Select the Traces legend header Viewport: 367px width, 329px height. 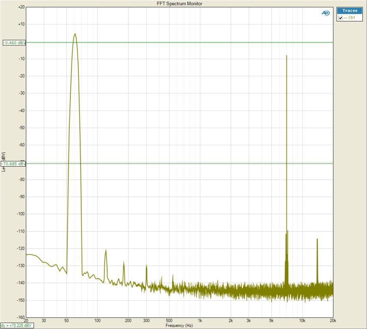[350, 11]
